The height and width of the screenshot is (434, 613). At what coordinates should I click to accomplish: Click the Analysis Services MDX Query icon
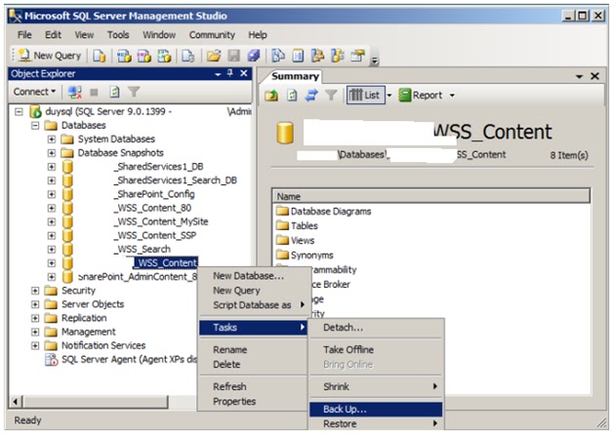124,56
